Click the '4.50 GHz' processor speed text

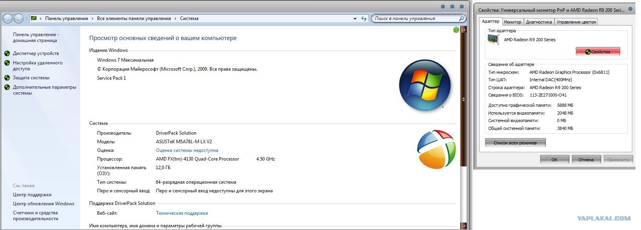(266, 159)
